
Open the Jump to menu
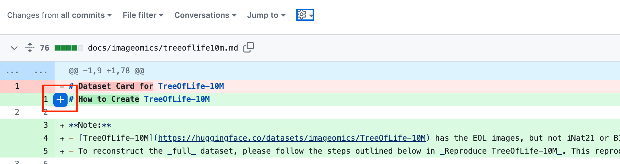pos(266,15)
